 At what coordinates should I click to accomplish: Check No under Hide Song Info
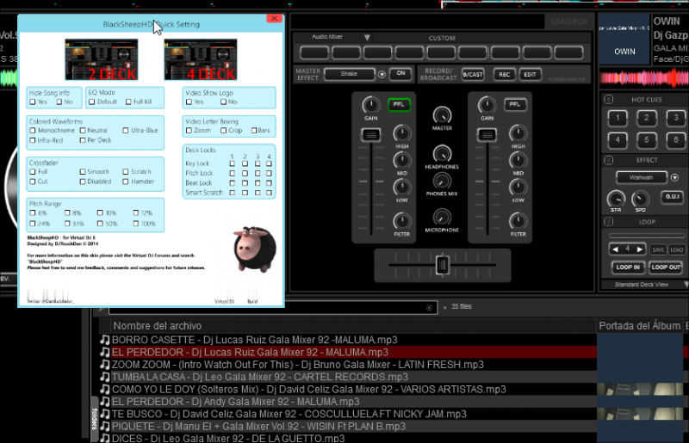(x=59, y=102)
